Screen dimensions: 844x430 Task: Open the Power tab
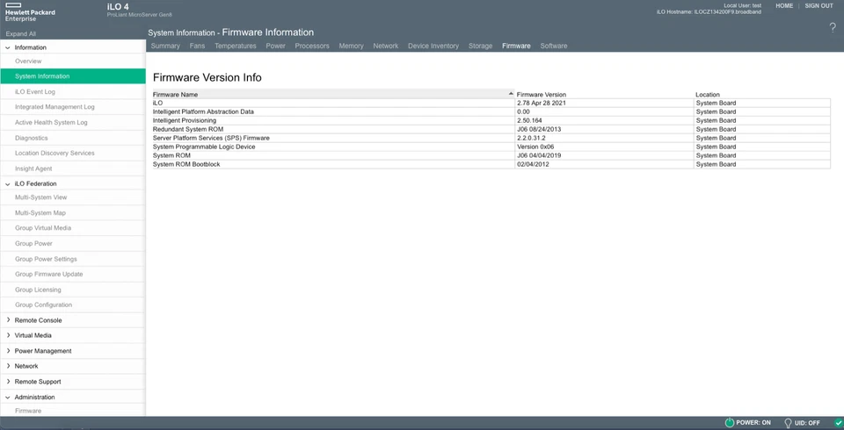[275, 47]
